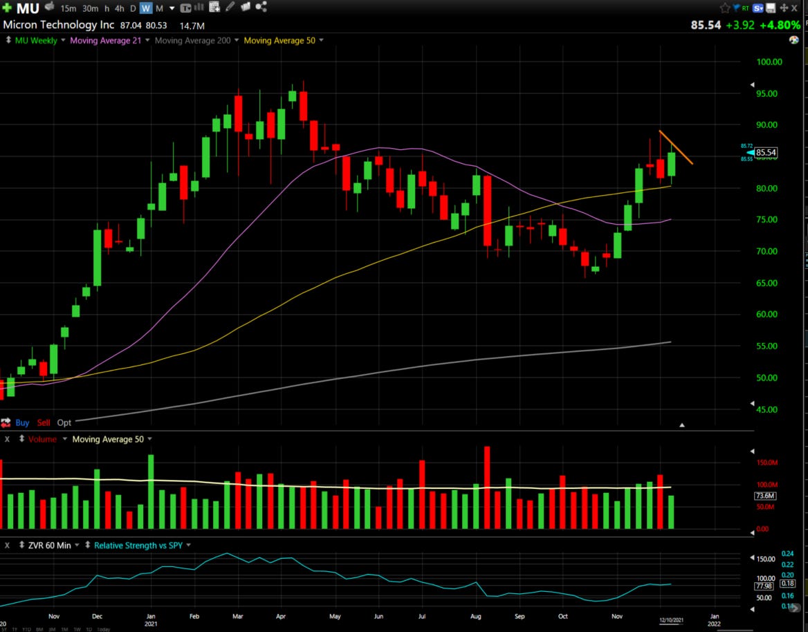Click the 80.53 low value in header
Viewport: 808px width, 632px height.
pyautogui.click(x=156, y=26)
